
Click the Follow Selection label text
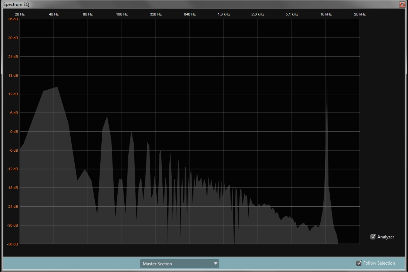coord(379,263)
